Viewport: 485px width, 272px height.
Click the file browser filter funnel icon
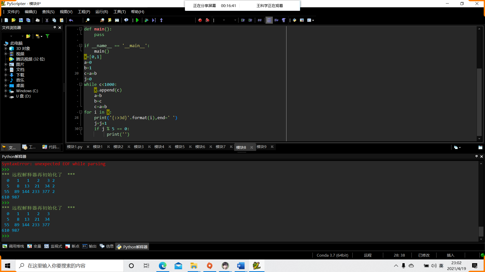point(47,36)
